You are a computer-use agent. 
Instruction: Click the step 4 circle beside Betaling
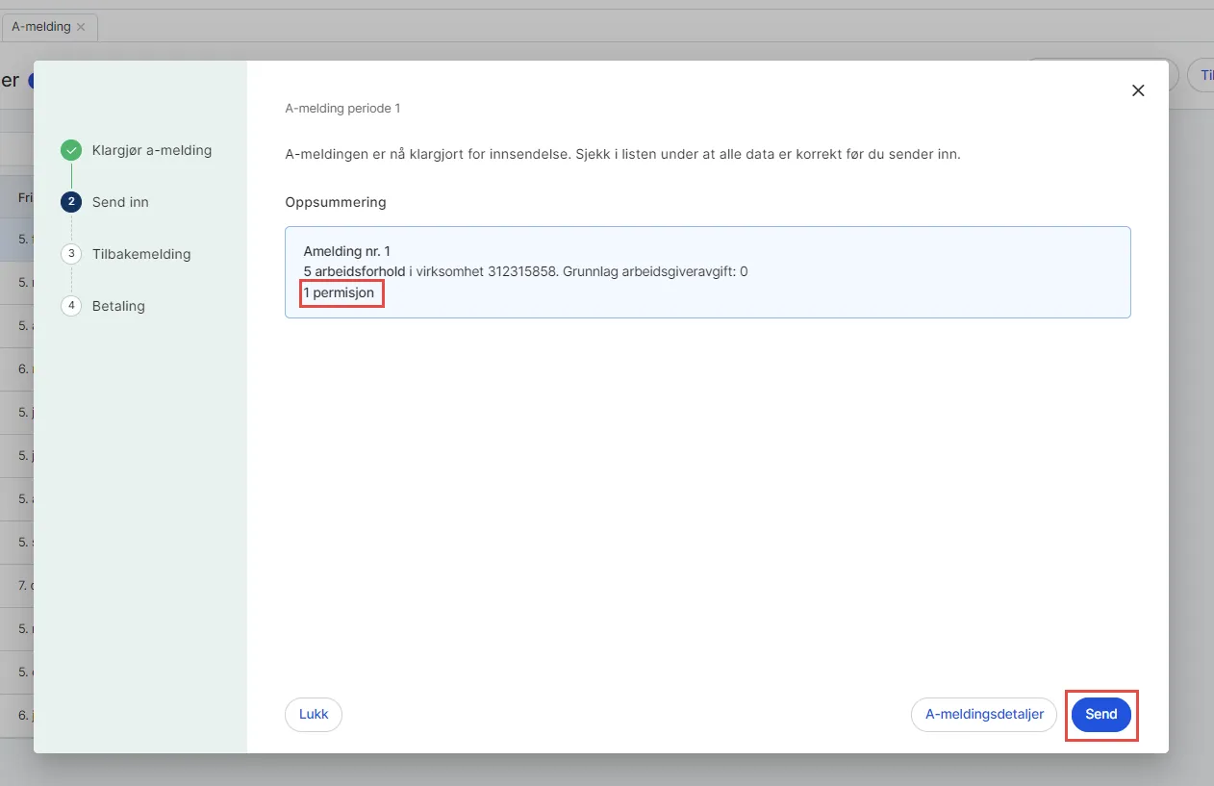pyautogui.click(x=71, y=306)
